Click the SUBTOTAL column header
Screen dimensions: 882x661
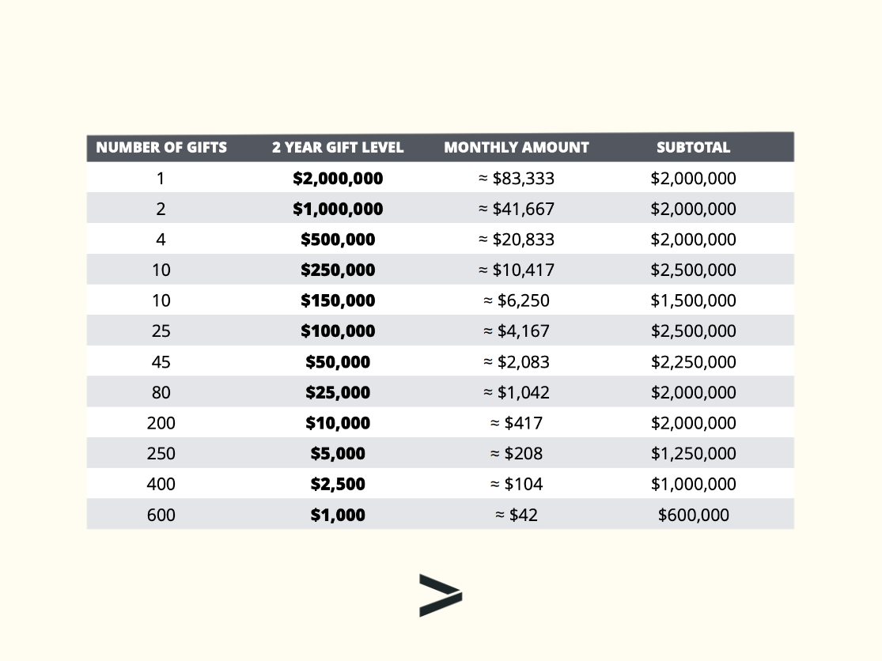pos(693,147)
